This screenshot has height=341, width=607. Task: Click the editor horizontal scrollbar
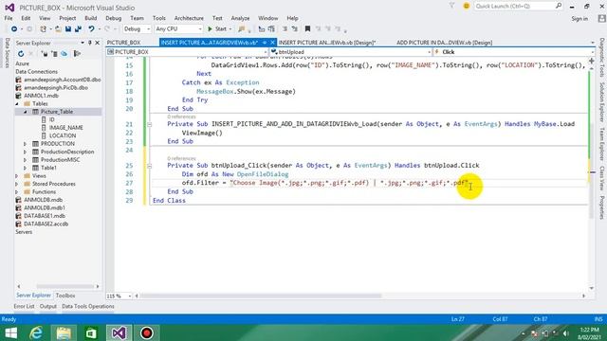point(261,296)
